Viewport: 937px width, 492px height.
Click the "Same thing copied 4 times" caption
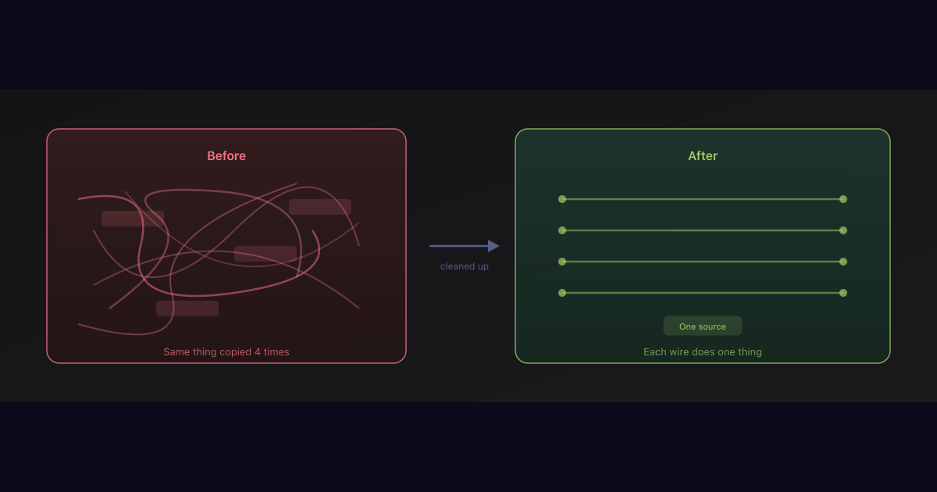(x=226, y=352)
